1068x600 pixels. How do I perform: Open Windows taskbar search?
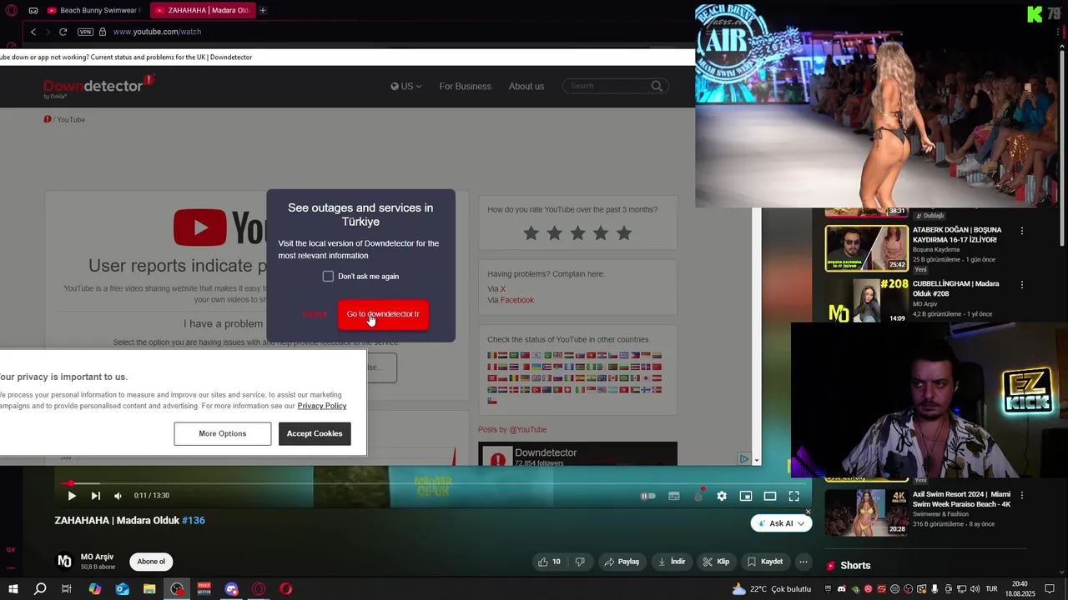click(x=39, y=589)
